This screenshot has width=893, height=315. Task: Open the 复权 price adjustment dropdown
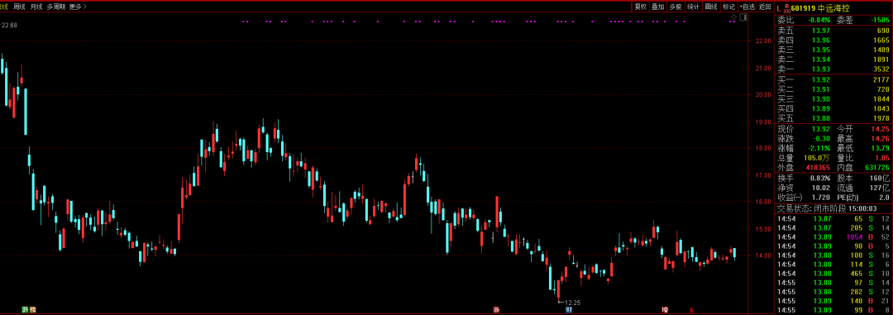click(x=641, y=7)
